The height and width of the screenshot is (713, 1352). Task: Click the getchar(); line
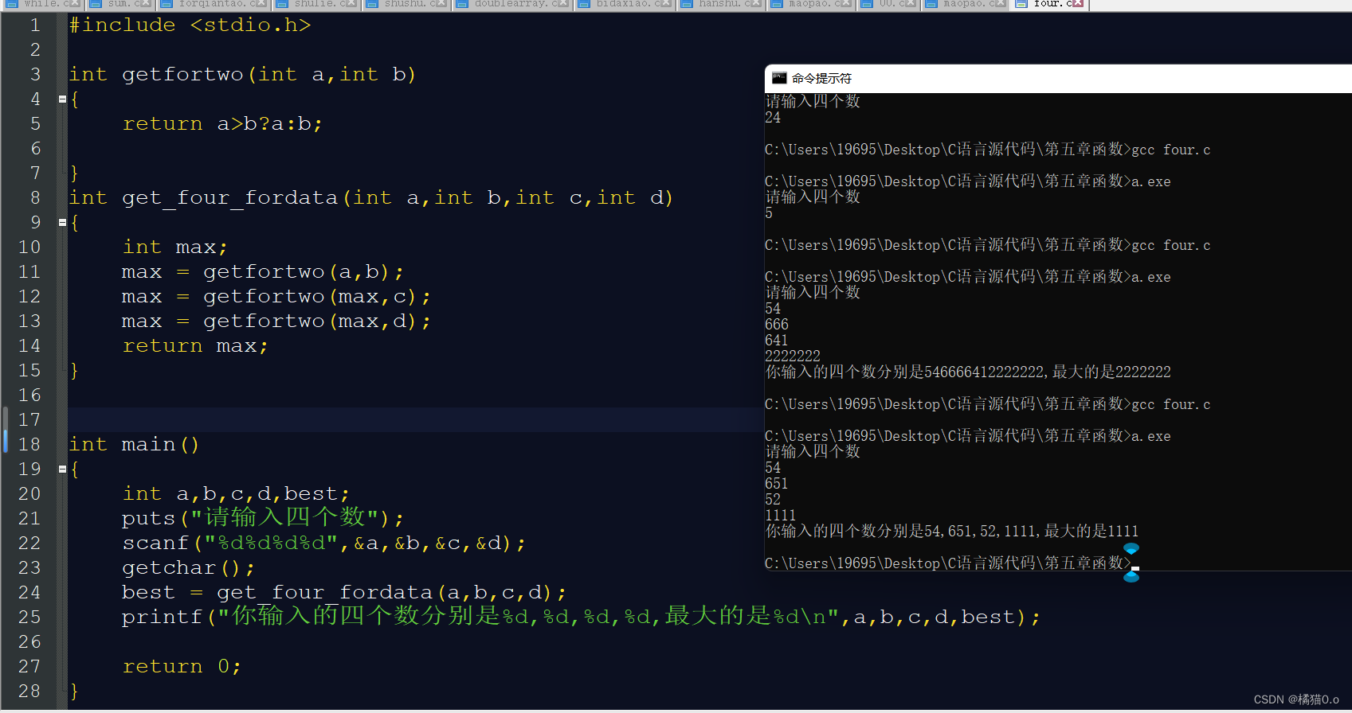tap(189, 568)
